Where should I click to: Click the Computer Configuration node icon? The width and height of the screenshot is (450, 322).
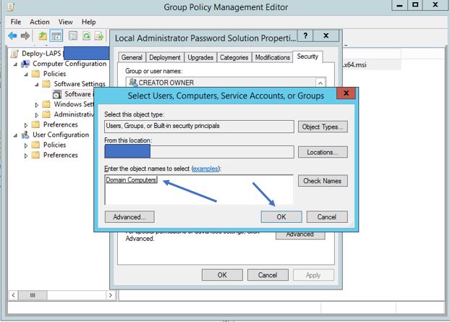(x=25, y=64)
